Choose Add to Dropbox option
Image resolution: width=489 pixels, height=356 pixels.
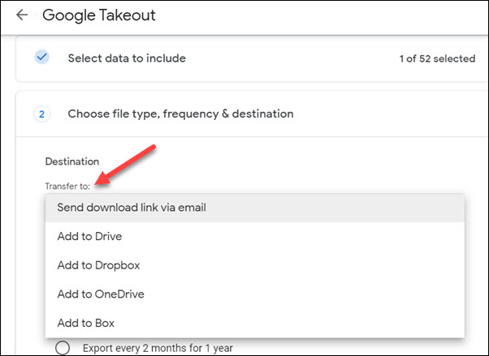click(255, 265)
